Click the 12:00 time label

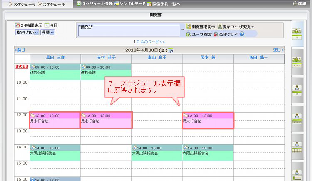pyautogui.click(x=22, y=115)
